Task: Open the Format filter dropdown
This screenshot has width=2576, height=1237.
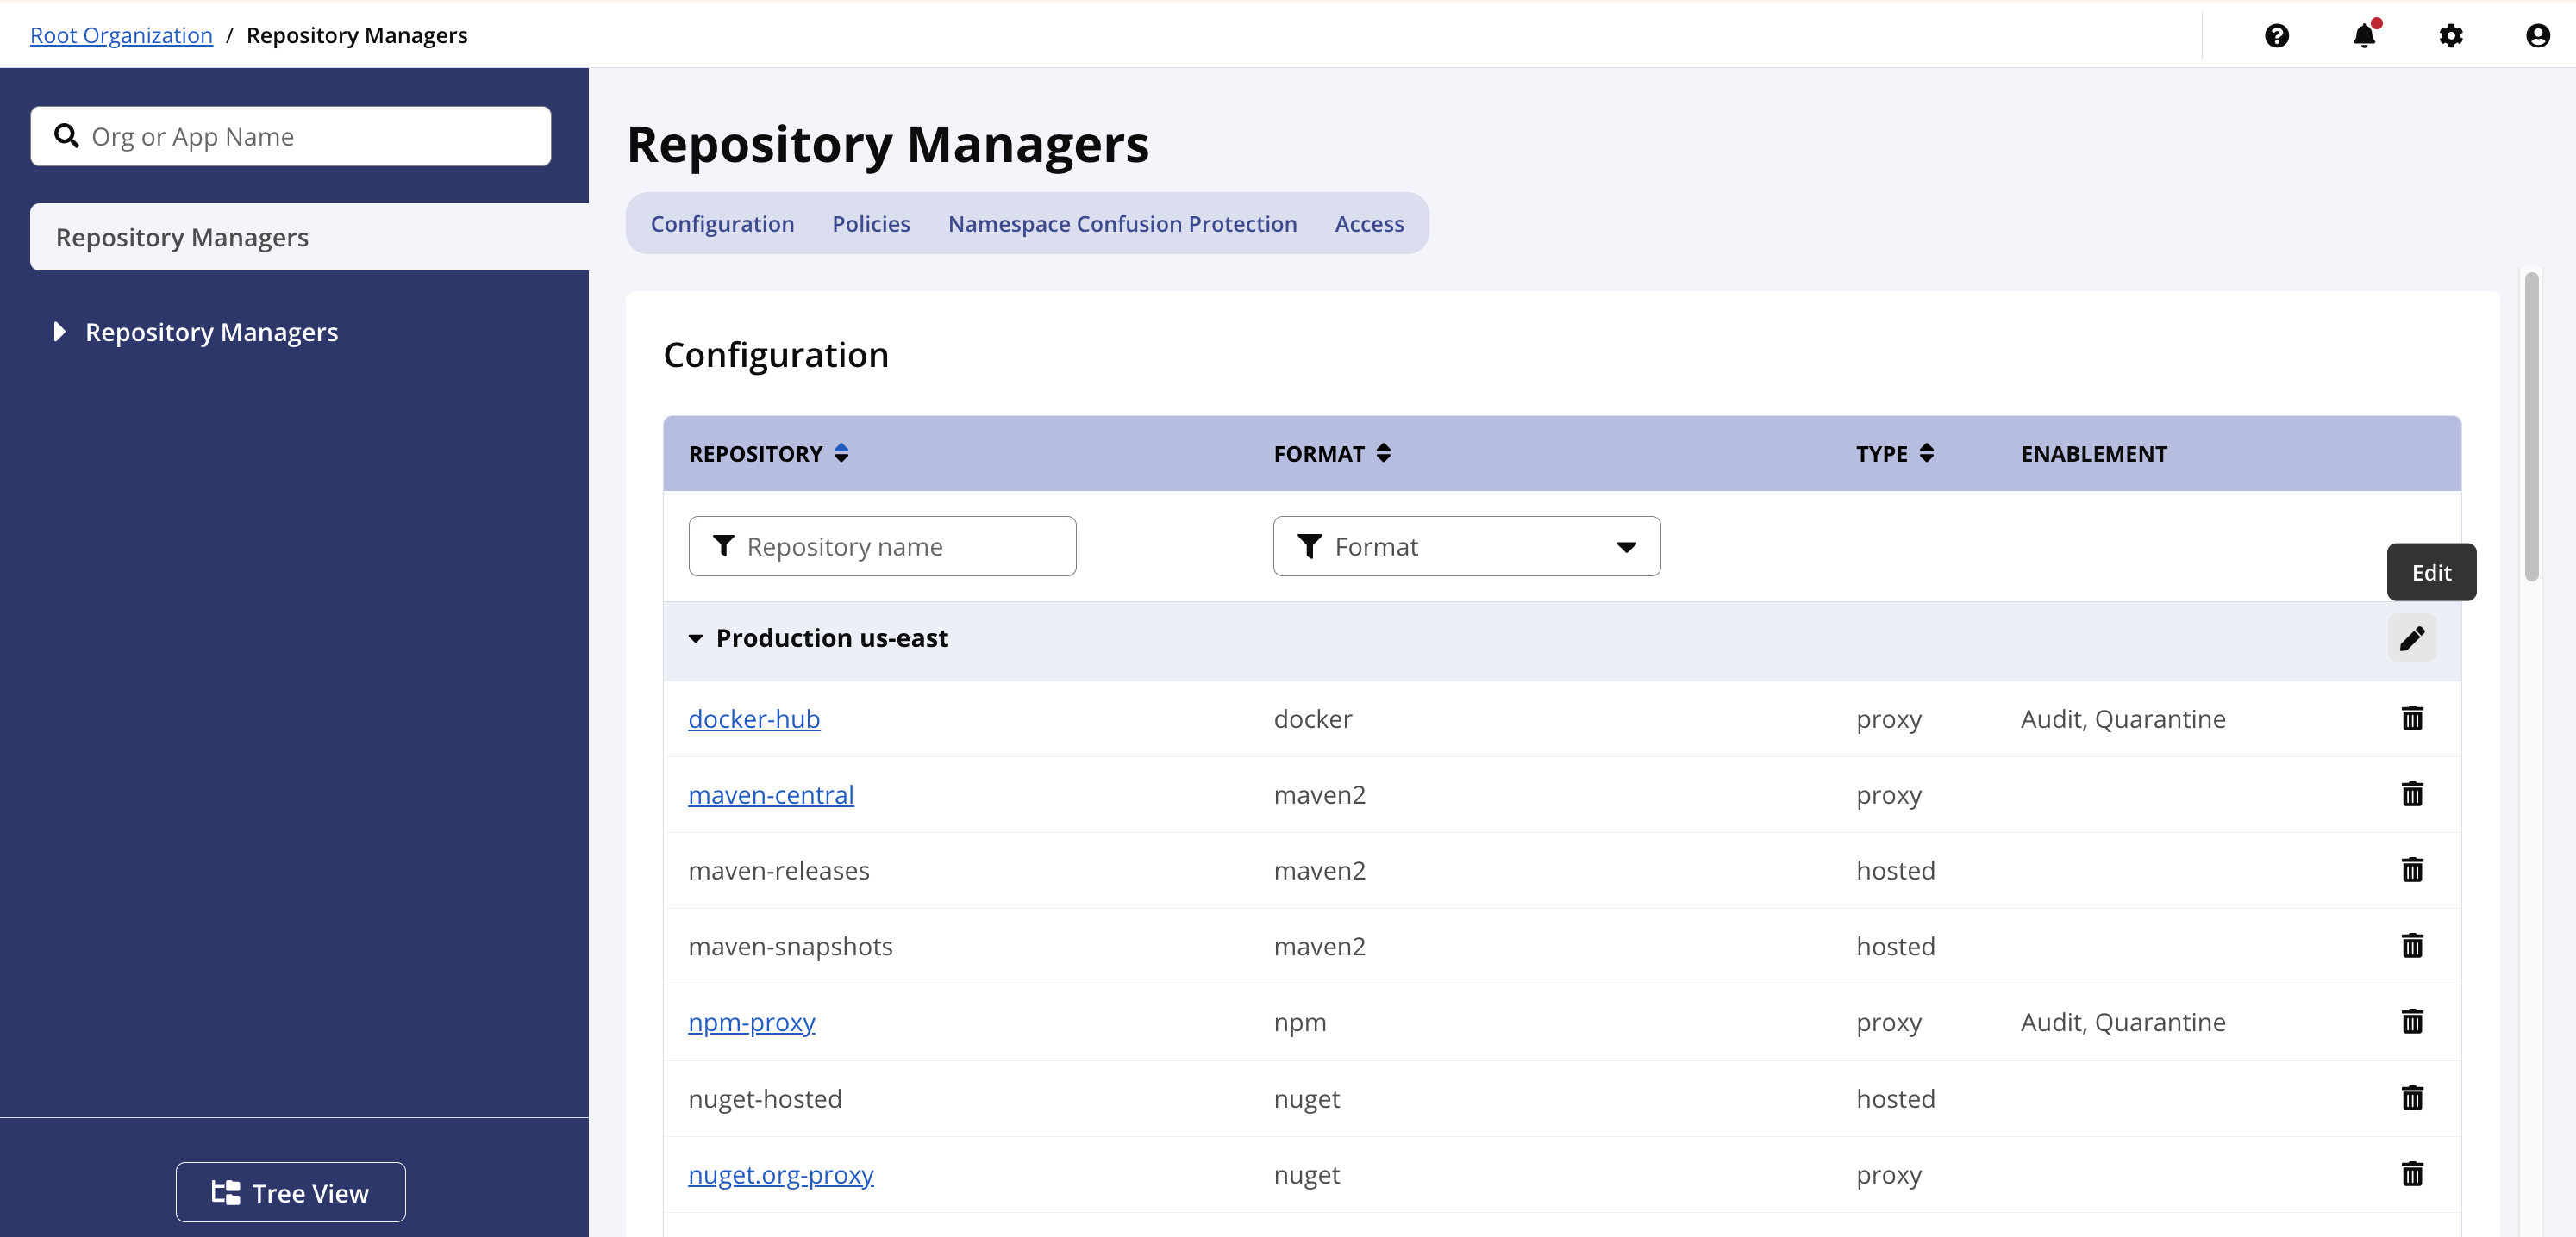Action: point(1466,546)
